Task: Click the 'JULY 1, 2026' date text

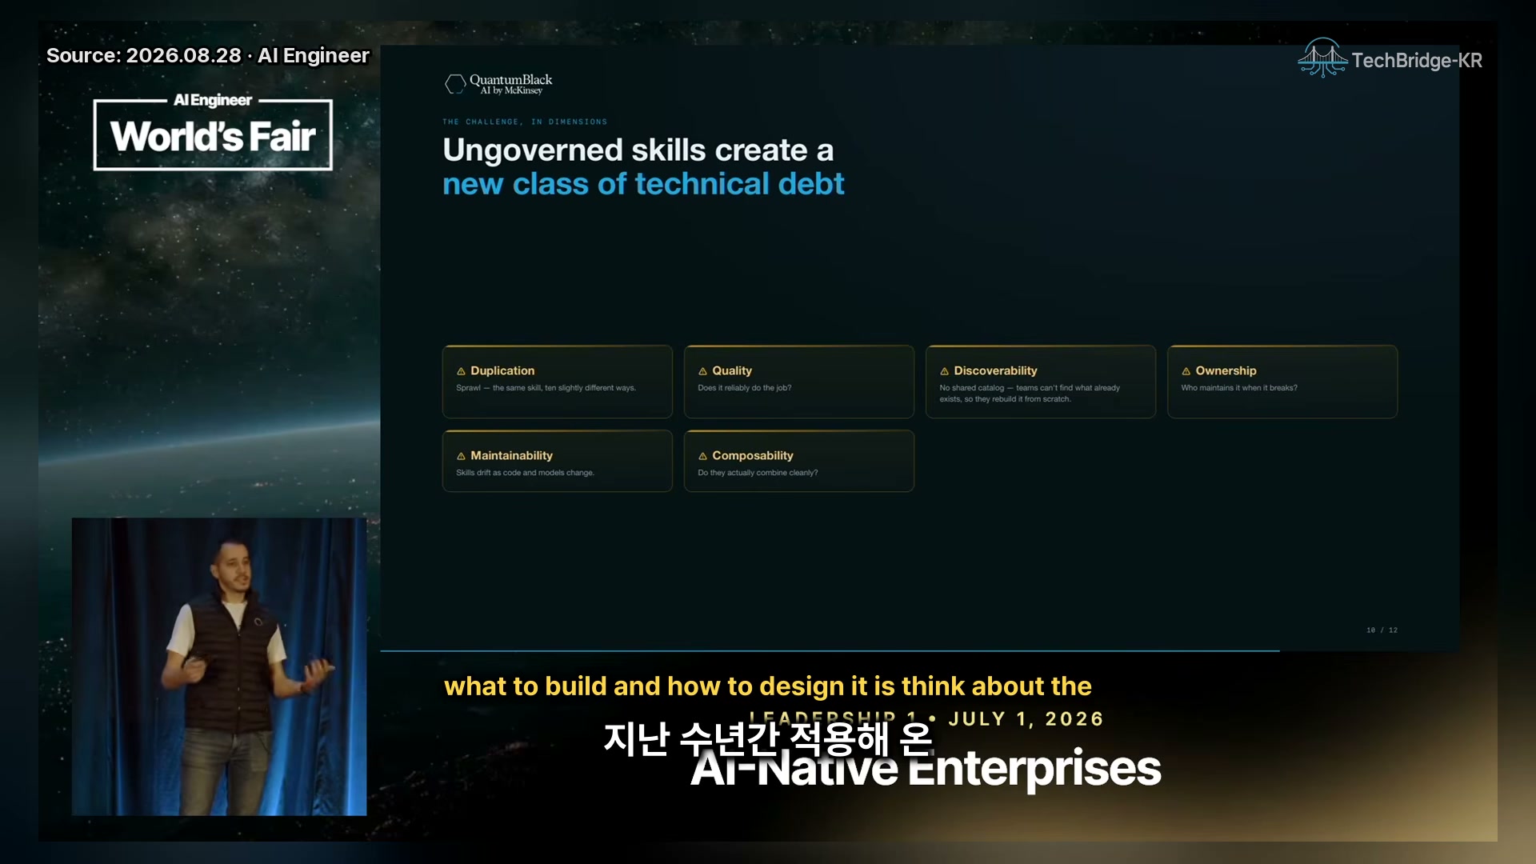Action: coord(1026,719)
